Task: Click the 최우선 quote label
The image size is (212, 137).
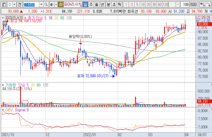Action: (x=133, y=11)
